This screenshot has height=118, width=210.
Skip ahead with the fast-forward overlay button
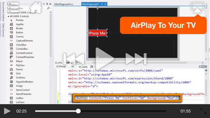[x=136, y=59]
